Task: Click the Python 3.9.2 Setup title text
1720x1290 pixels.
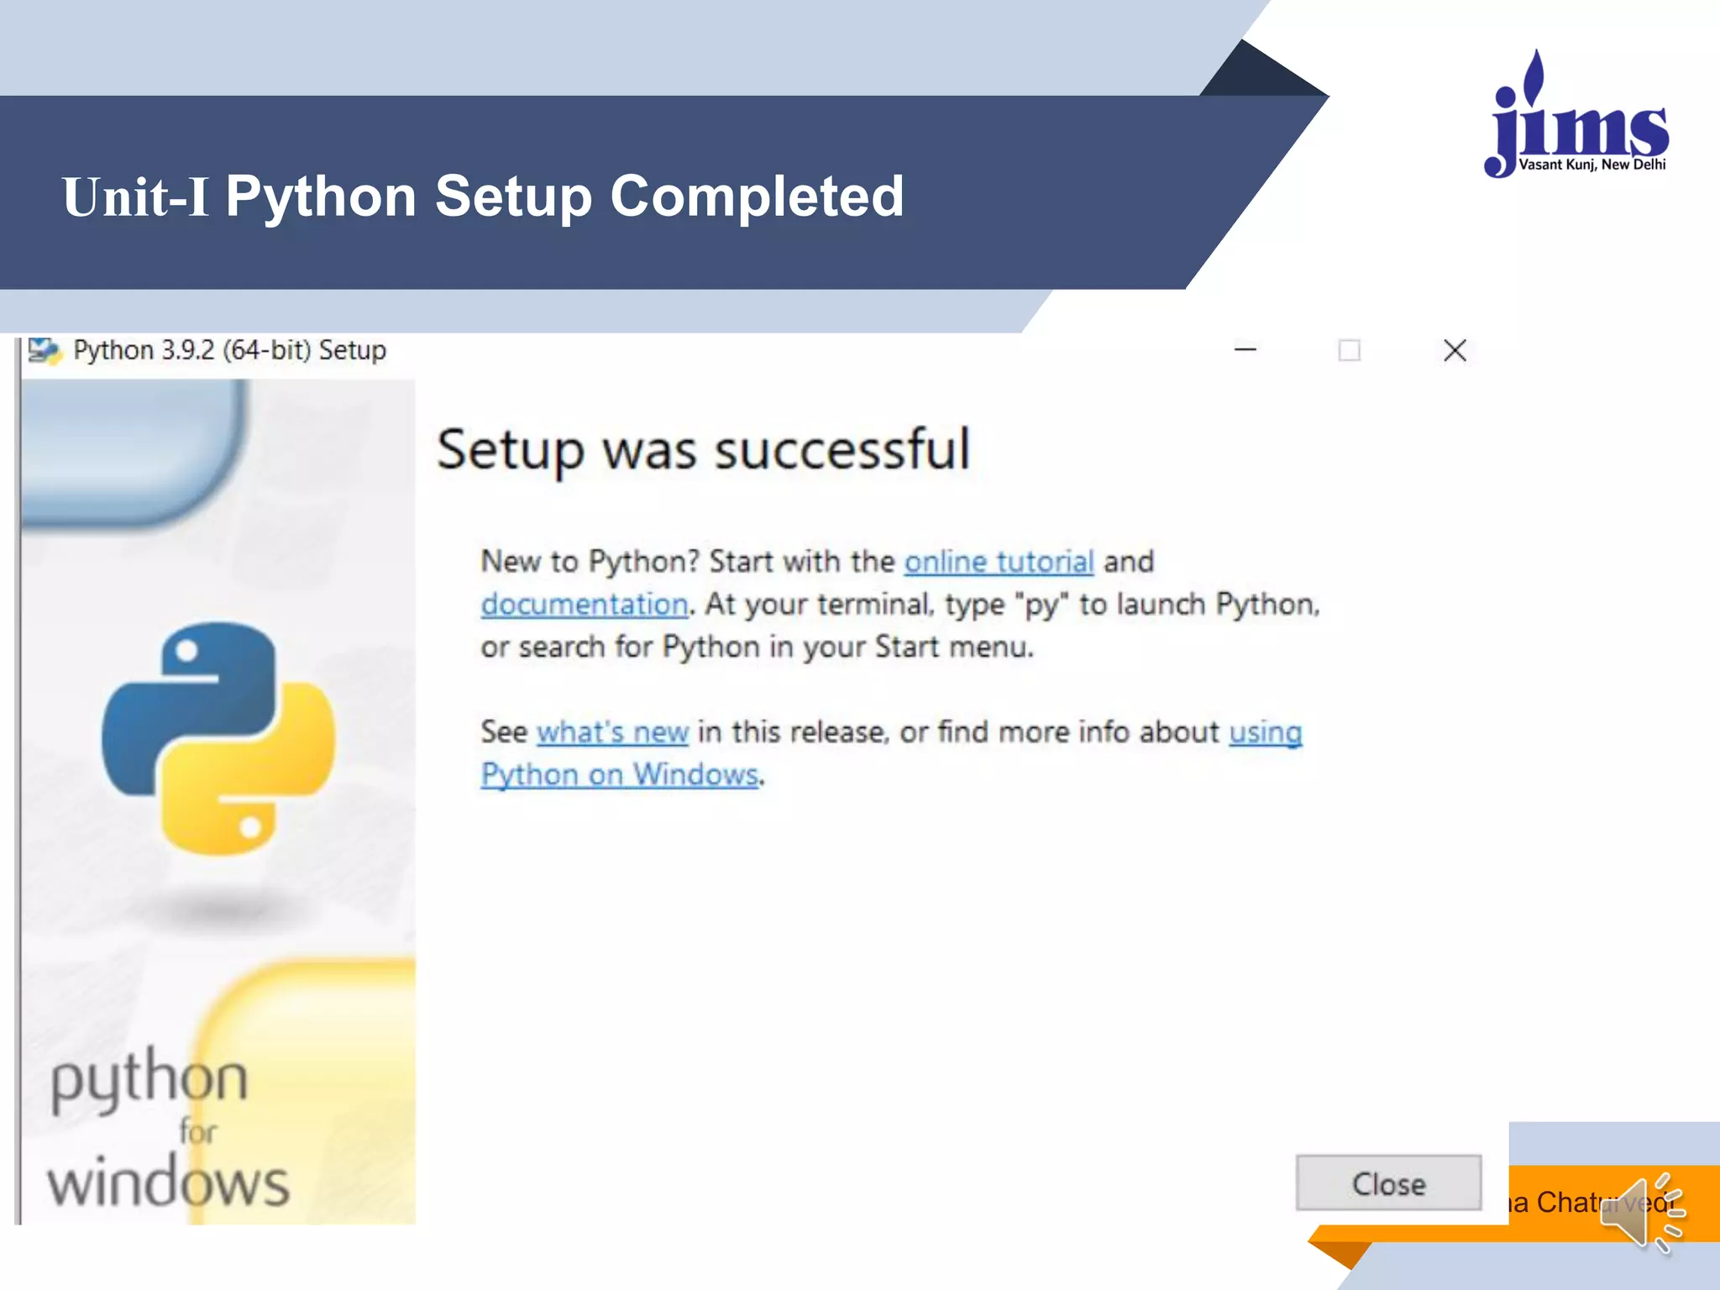Action: [x=229, y=350]
